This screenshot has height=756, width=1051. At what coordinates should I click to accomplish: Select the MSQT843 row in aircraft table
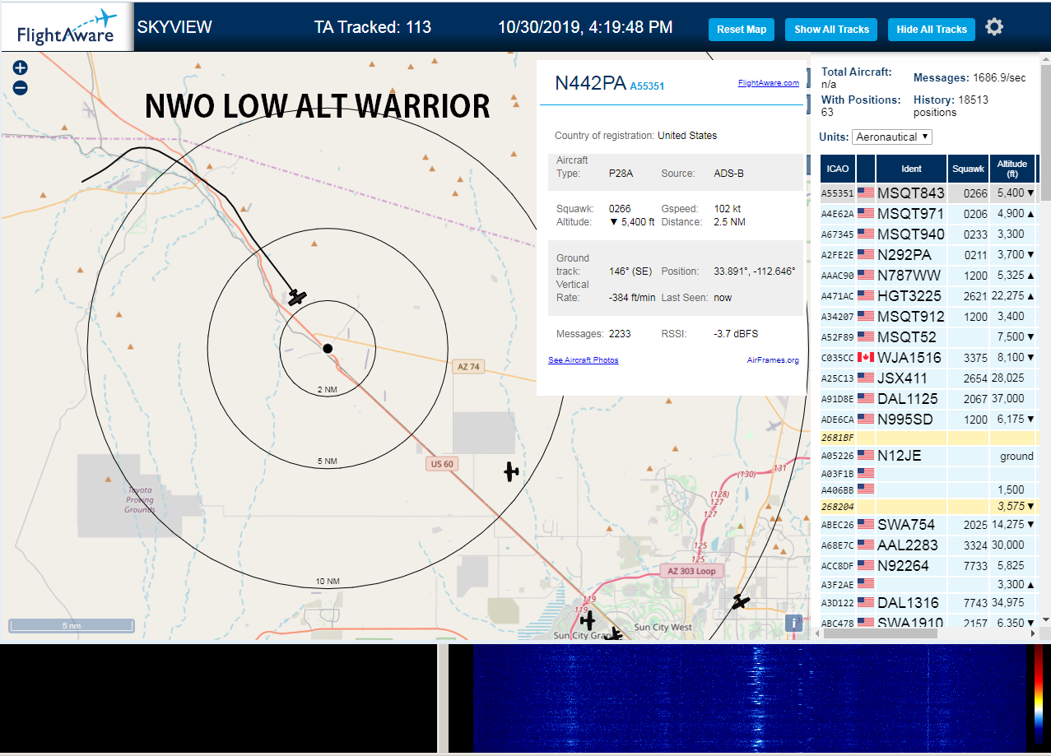pos(928,193)
